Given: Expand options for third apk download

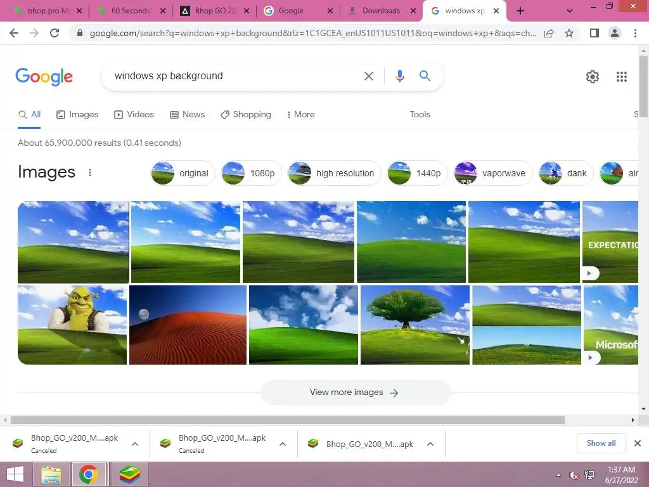Looking at the screenshot, I should tap(430, 444).
